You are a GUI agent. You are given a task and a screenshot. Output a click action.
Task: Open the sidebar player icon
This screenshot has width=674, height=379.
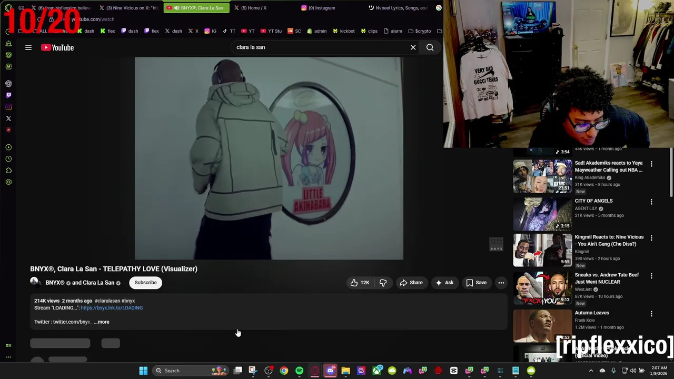pyautogui.click(x=8, y=147)
